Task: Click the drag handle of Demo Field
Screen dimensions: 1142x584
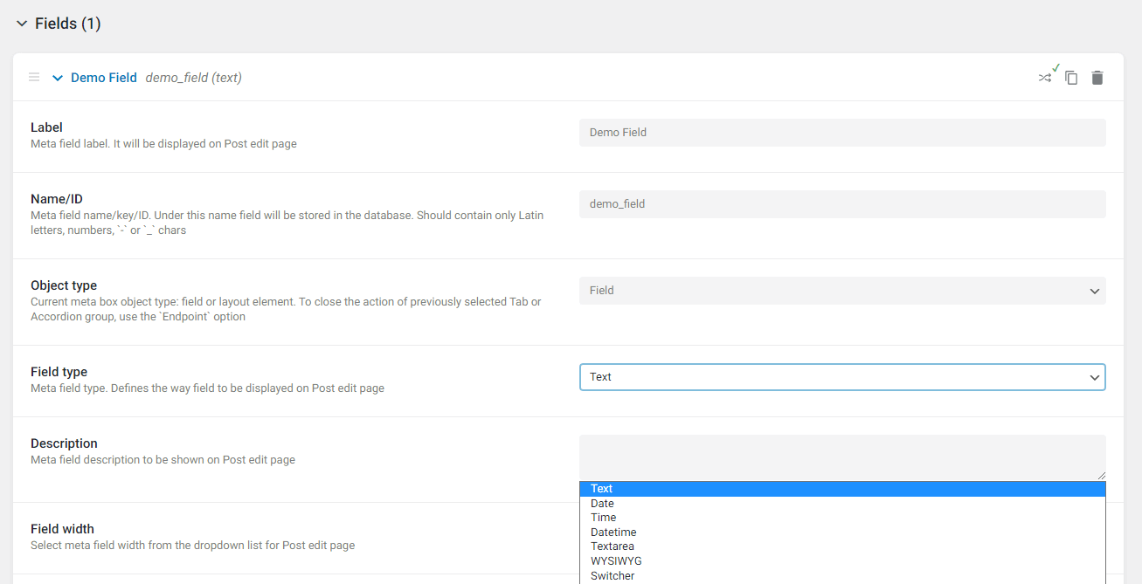Action: tap(34, 78)
